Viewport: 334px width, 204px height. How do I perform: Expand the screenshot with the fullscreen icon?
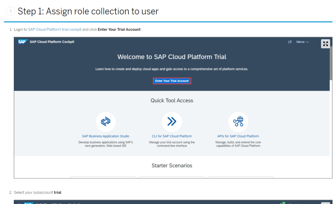click(326, 44)
